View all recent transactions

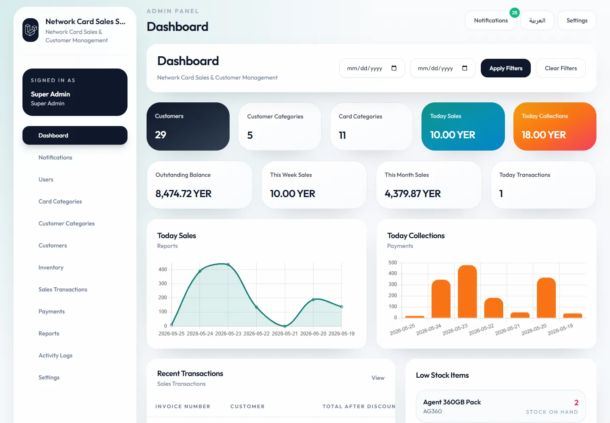click(x=378, y=378)
